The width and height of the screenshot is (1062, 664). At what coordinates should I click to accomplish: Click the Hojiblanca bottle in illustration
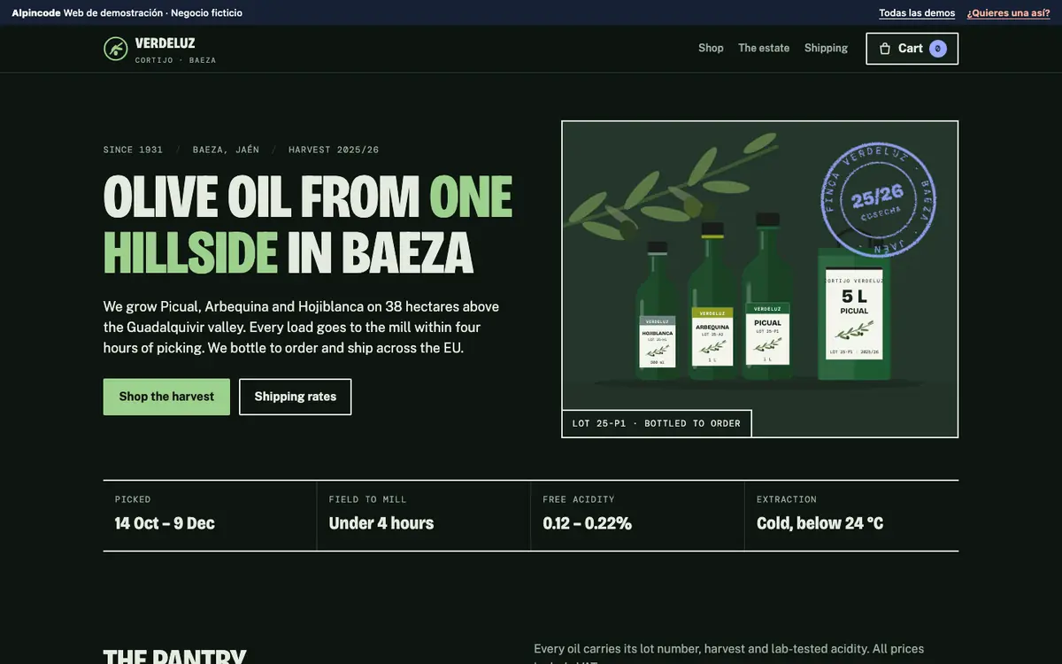pyautogui.click(x=658, y=310)
